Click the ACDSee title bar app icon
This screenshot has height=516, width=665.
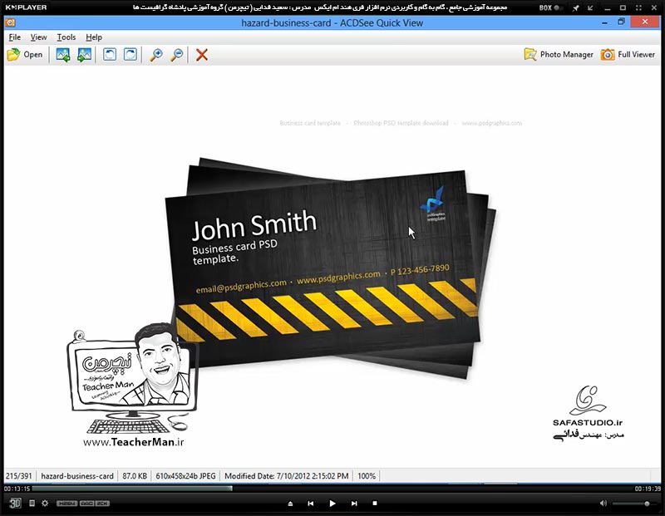tap(10, 22)
